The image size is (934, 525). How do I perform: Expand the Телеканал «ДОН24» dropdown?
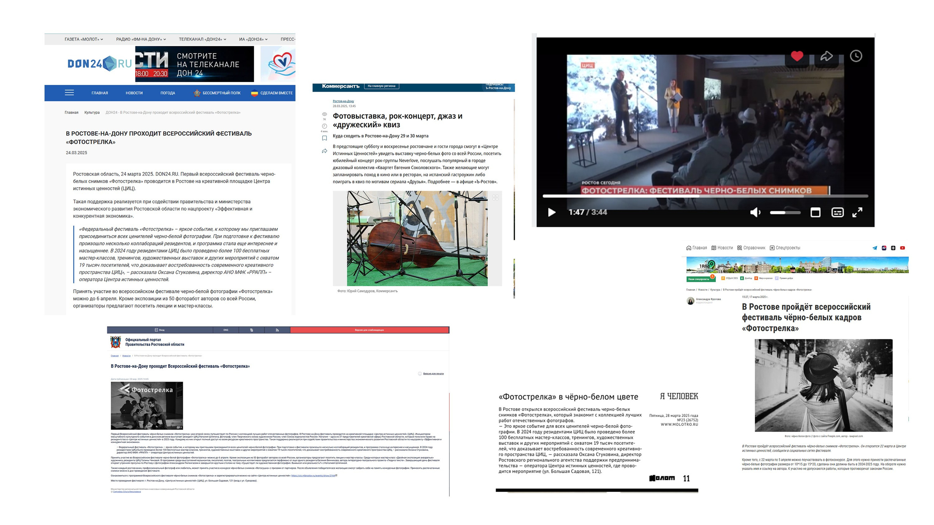tap(202, 39)
